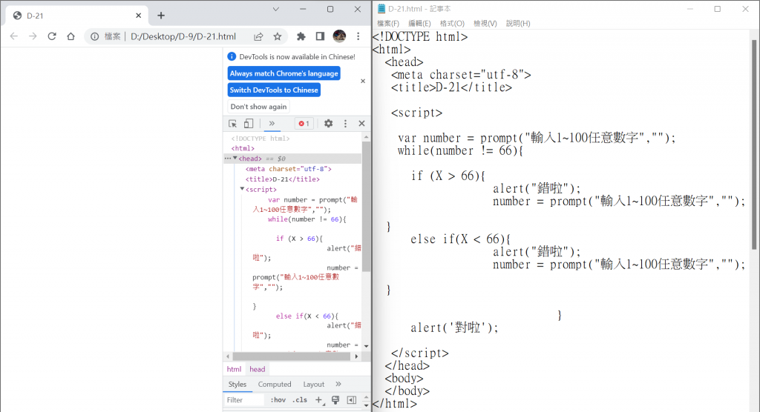Open Notepad 檢視(V) menu
The image size is (760, 412).
485,23
